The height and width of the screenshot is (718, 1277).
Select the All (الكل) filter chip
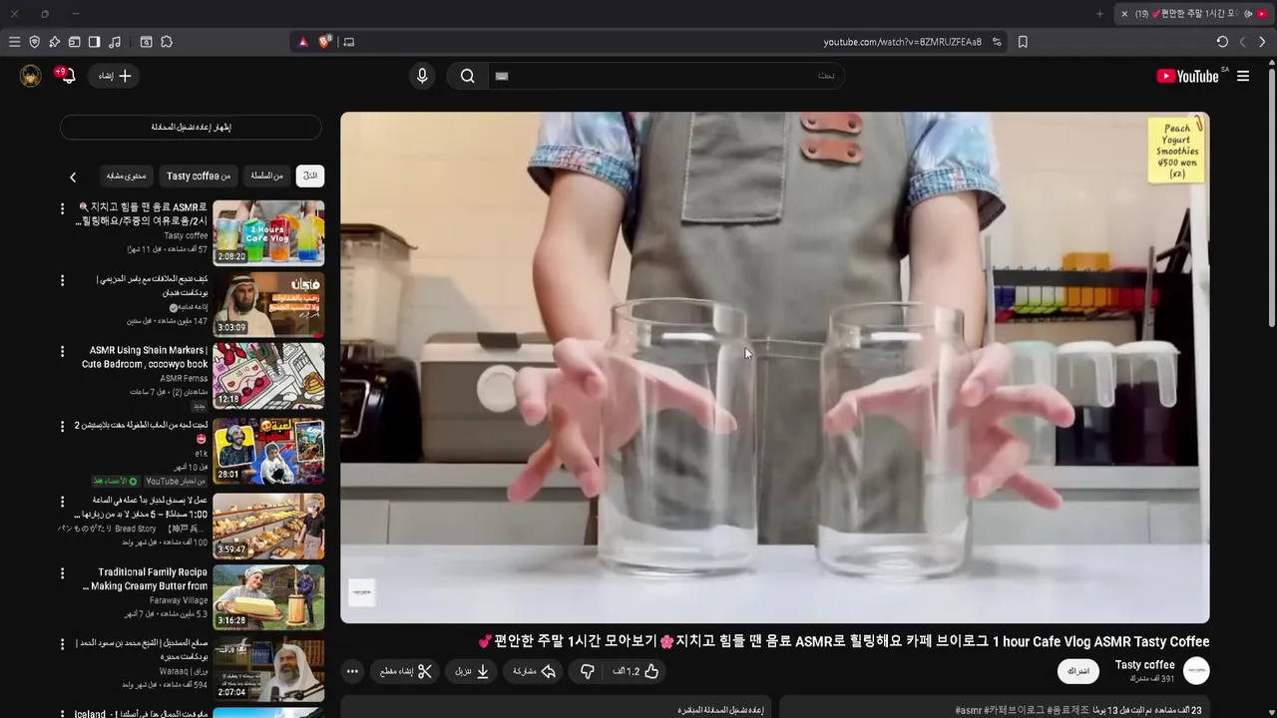(310, 176)
